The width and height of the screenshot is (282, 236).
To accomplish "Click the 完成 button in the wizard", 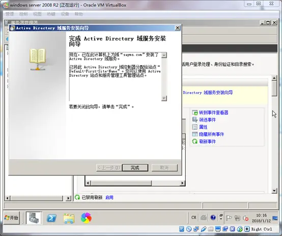I will (135, 168).
